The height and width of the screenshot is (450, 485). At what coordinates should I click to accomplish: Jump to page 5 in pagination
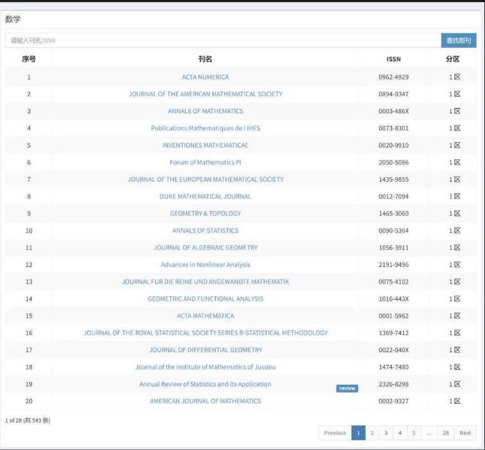tap(413, 433)
